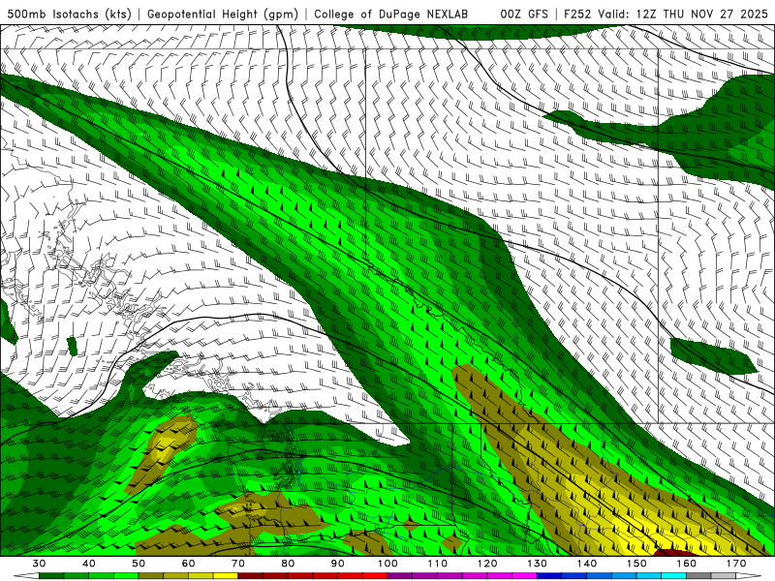
Task: Click the darkest green swatch starting the colorbar
Action: (51, 576)
